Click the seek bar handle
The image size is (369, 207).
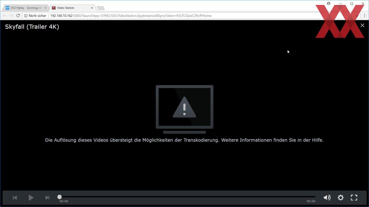coord(59,197)
